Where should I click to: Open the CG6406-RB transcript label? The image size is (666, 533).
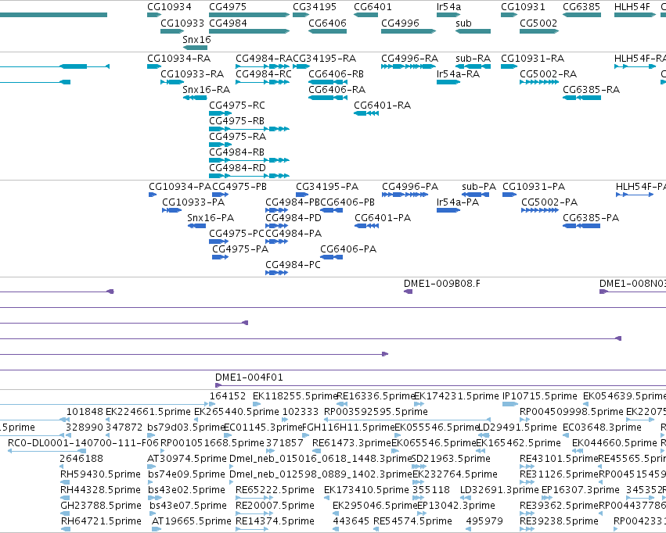pos(336,74)
